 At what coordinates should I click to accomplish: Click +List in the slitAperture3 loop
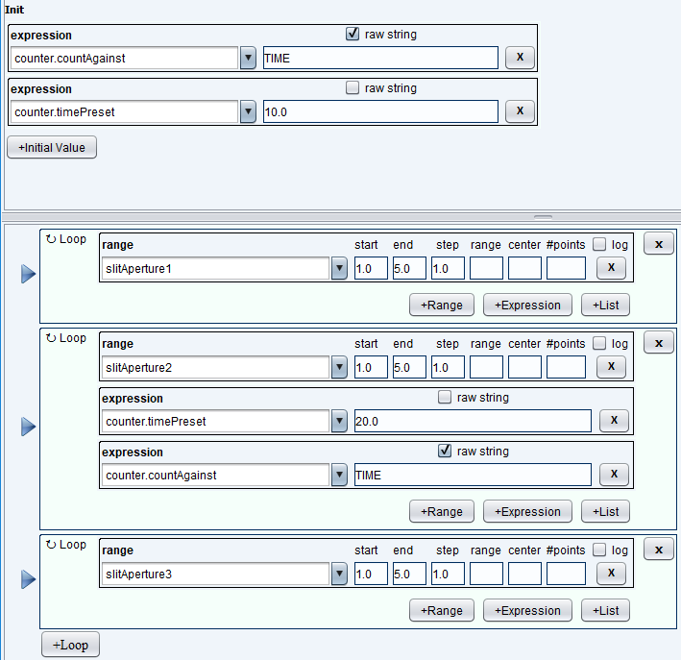coord(605,610)
